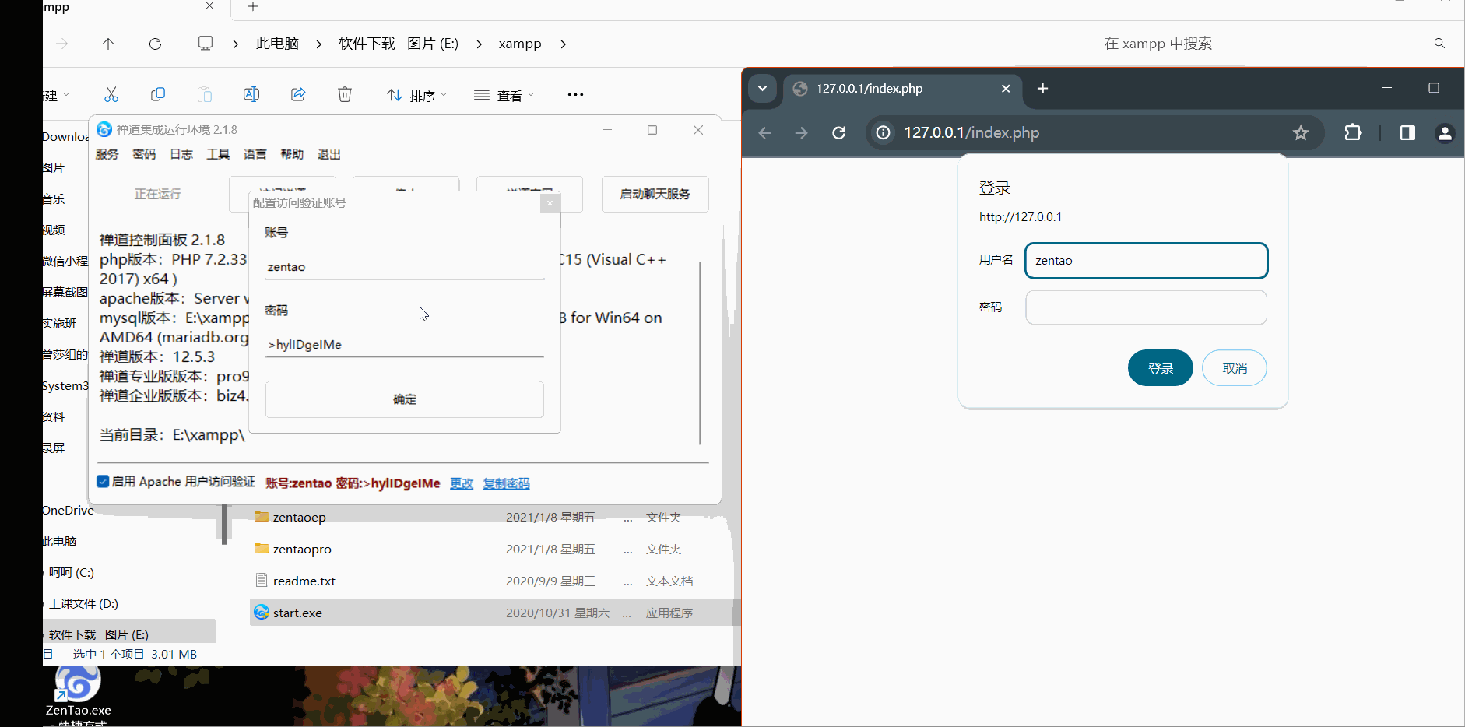Click the this-PC monitor icon in address bar

click(x=206, y=44)
